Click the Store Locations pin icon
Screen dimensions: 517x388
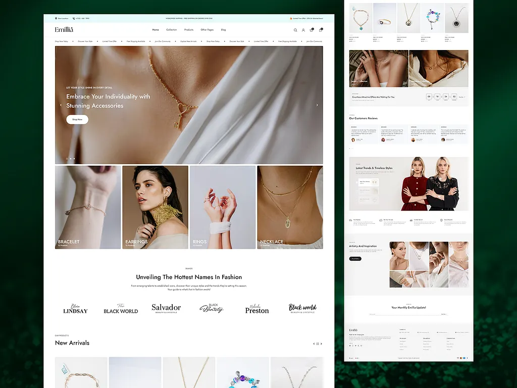pos(56,18)
